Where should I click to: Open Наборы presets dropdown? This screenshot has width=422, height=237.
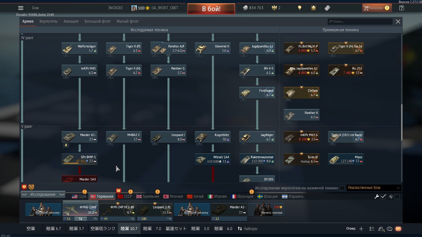click(x=248, y=228)
